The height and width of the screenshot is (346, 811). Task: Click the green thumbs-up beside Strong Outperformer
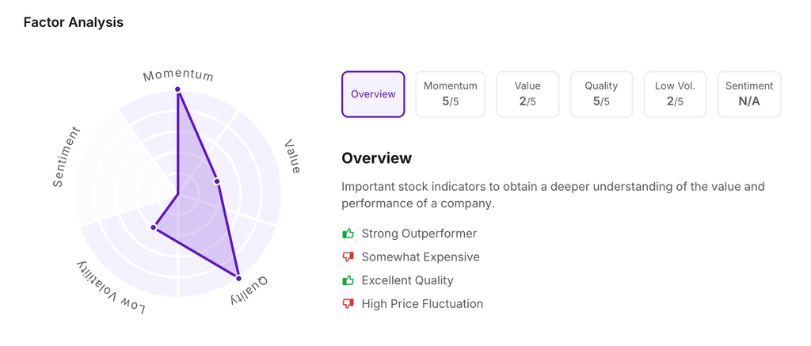coord(348,234)
